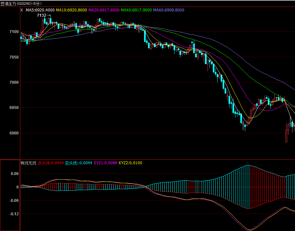Viewport: 295px width, 231px height.
Task: Click the 7000 price axis label
Action: [14, 82]
